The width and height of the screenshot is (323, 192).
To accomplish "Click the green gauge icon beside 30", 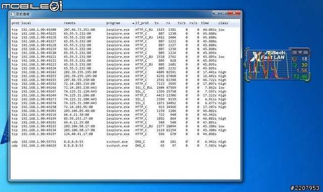I will tap(295, 65).
